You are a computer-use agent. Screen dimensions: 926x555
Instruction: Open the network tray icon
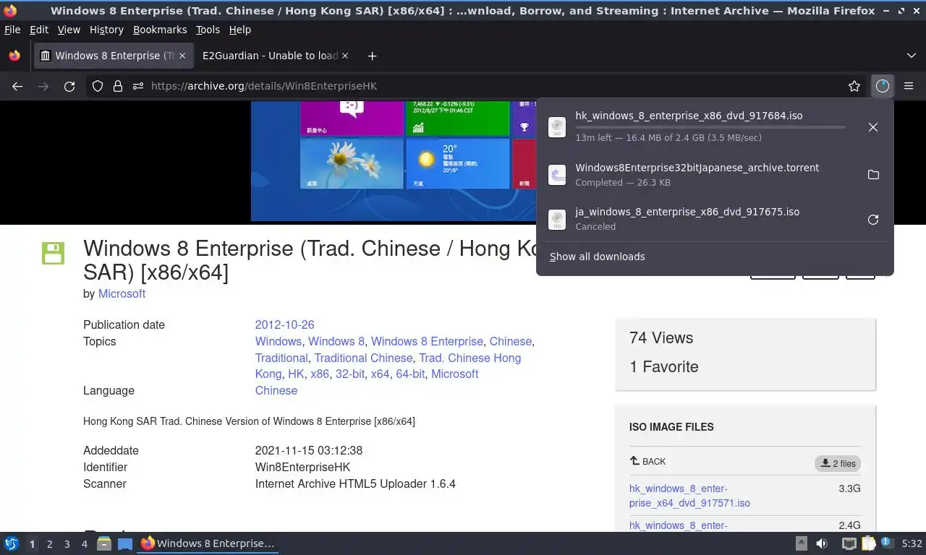pyautogui.click(x=849, y=543)
